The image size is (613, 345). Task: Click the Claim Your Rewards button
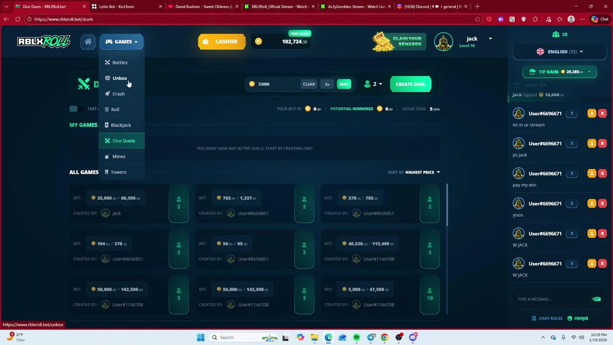399,41
